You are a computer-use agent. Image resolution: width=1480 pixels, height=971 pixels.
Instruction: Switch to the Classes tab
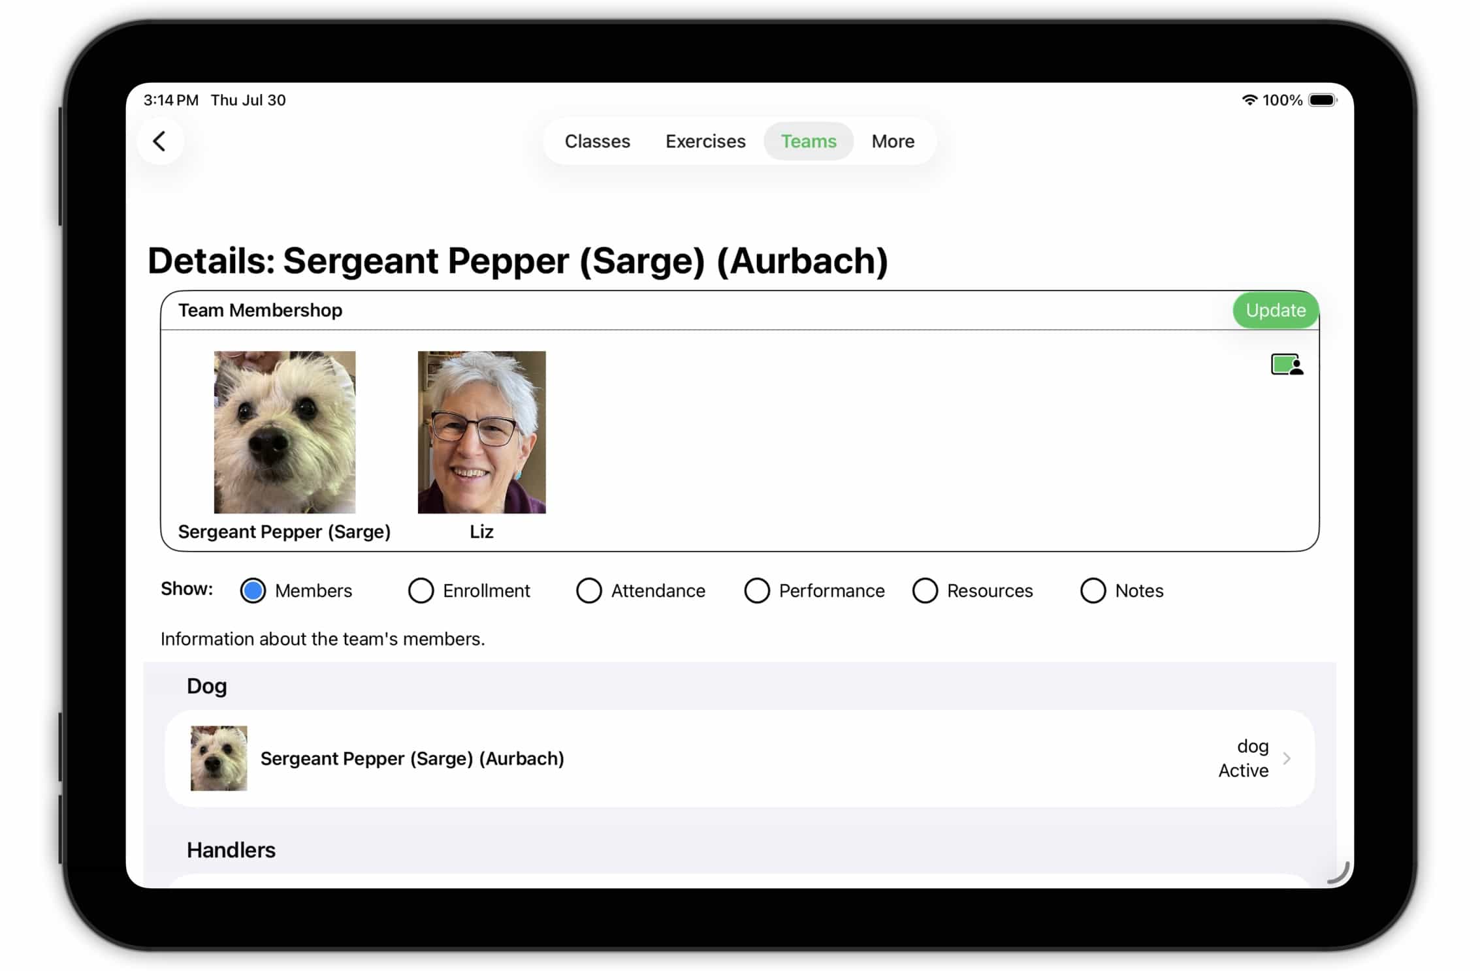pos(597,141)
